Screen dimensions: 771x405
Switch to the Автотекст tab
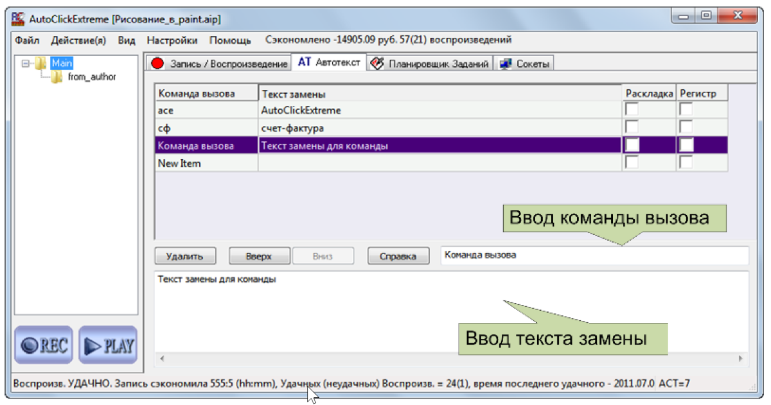[330, 62]
